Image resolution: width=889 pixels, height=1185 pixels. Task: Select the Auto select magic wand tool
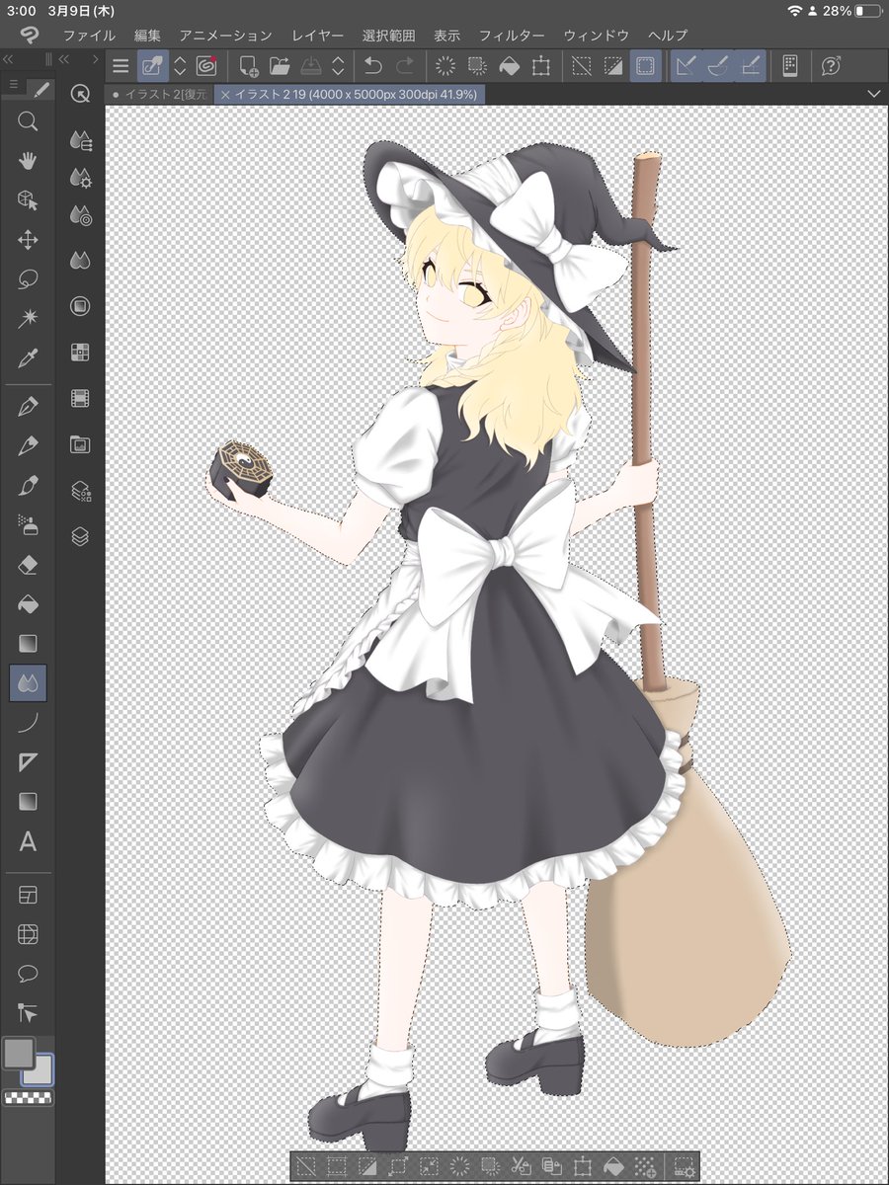28,319
